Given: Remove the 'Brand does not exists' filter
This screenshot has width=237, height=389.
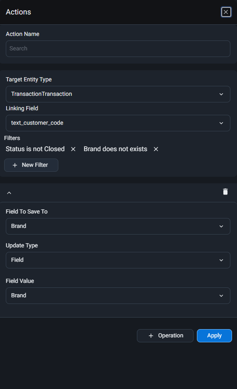Looking at the screenshot, I should pyautogui.click(x=156, y=149).
